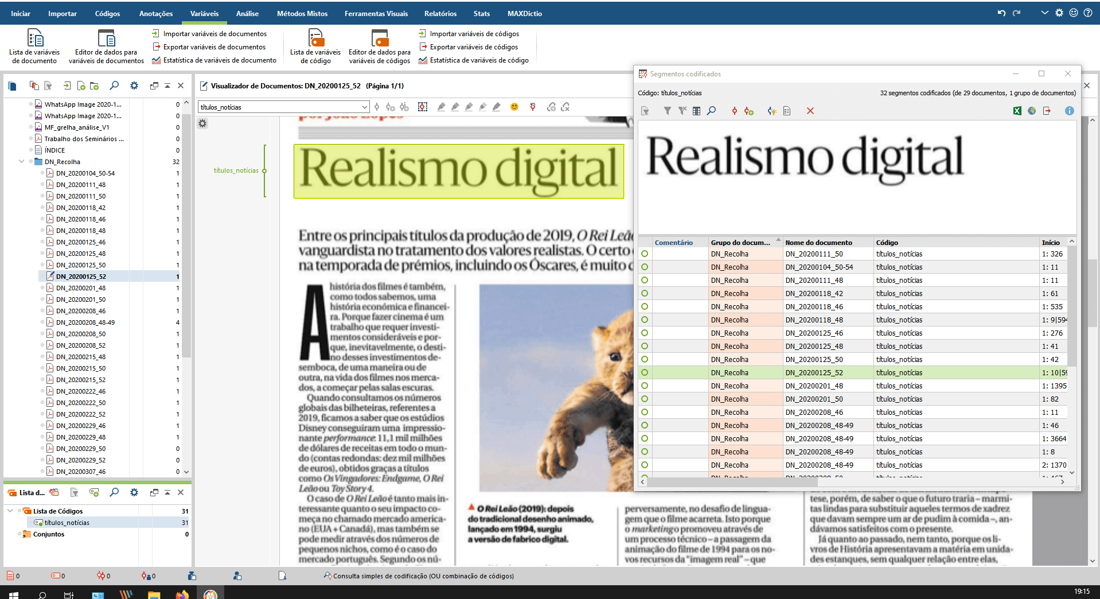The width and height of the screenshot is (1100, 599).
Task: Click the export icon in Segmentos codificados
Action: [x=1047, y=111]
